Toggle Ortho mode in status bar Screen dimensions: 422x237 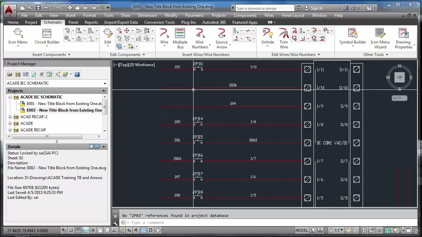[85, 230]
